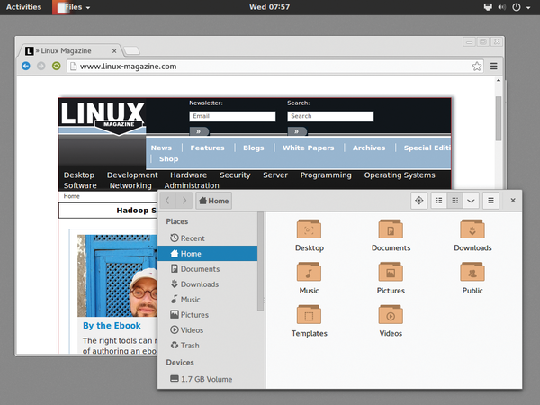Open the Files hamburger menu
540x405 pixels.
pos(490,201)
